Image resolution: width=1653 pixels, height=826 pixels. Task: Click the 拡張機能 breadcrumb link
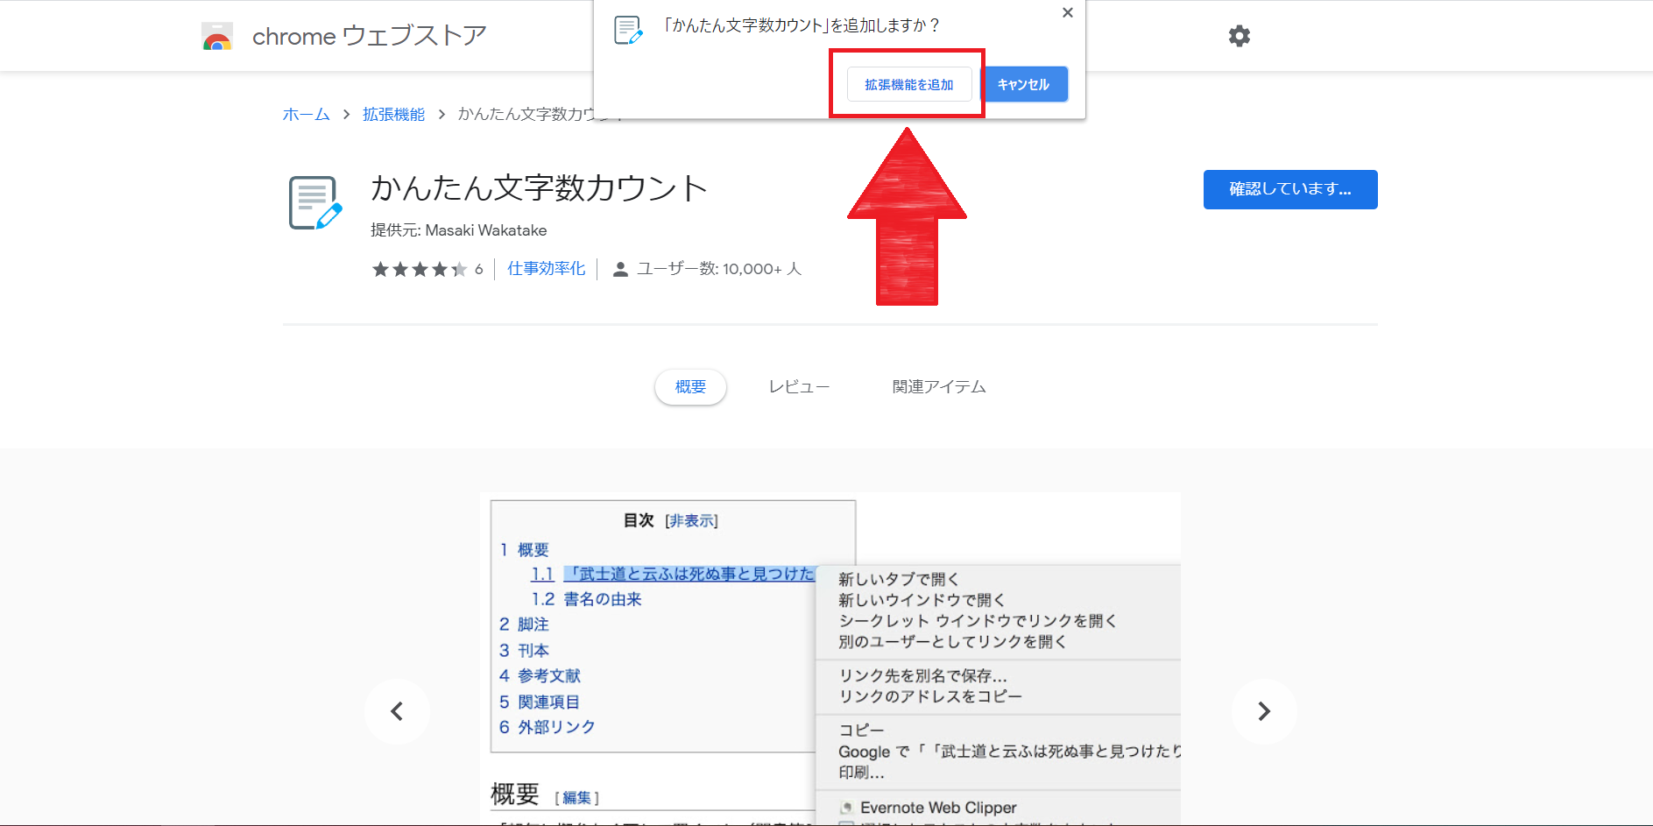[x=393, y=115]
